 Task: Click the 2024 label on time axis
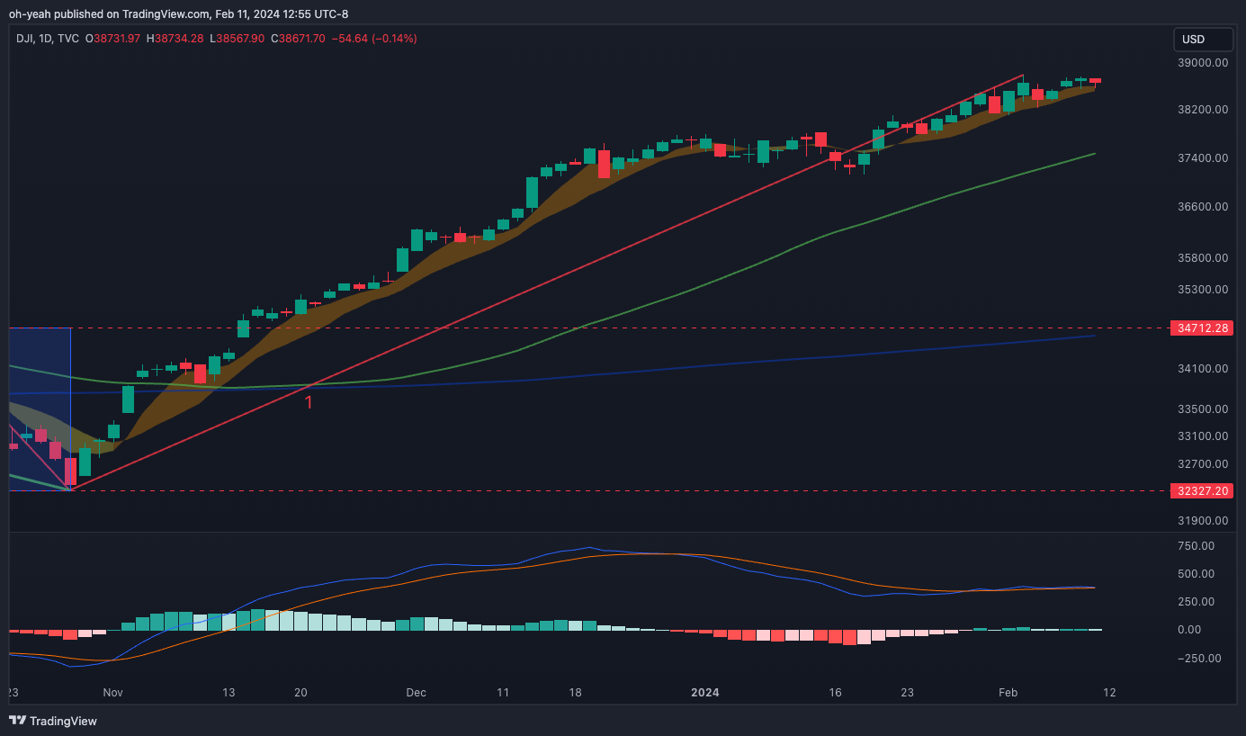[704, 693]
